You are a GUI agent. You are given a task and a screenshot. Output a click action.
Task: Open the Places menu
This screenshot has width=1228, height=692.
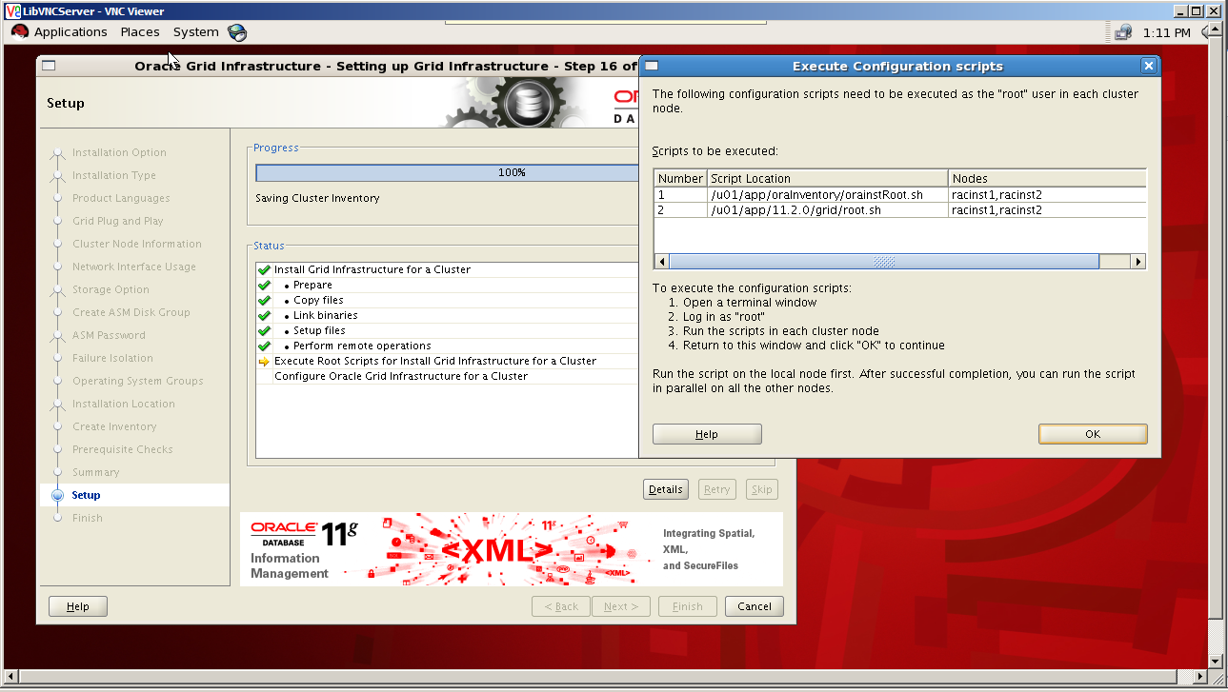point(140,32)
